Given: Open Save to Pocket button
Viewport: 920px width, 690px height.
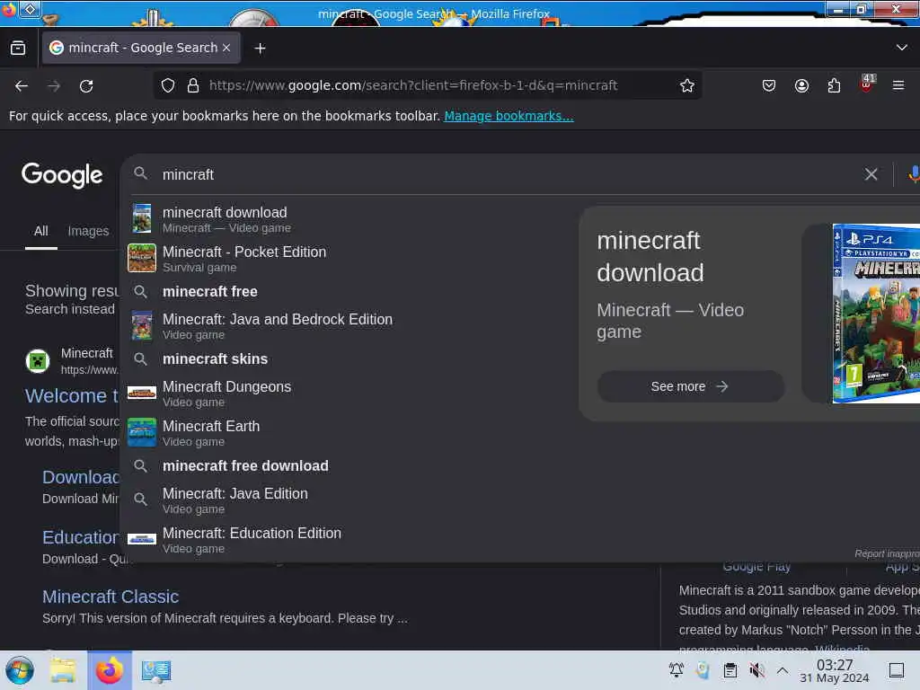Looking at the screenshot, I should 769,85.
